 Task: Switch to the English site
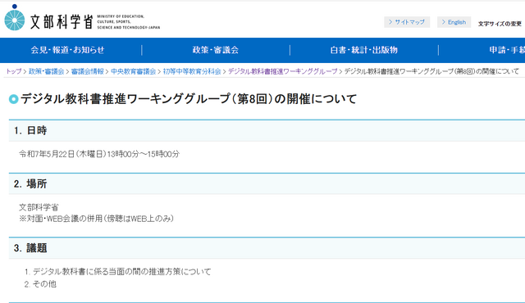coord(454,22)
